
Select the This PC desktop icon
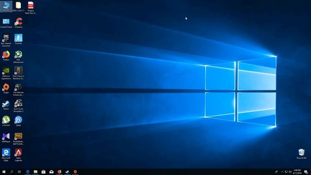coord(6,6)
